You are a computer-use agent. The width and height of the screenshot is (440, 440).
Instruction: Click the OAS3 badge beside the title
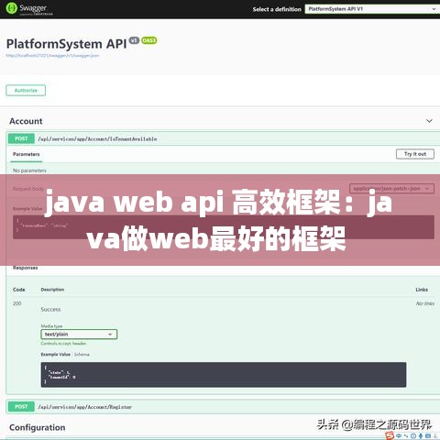click(149, 40)
